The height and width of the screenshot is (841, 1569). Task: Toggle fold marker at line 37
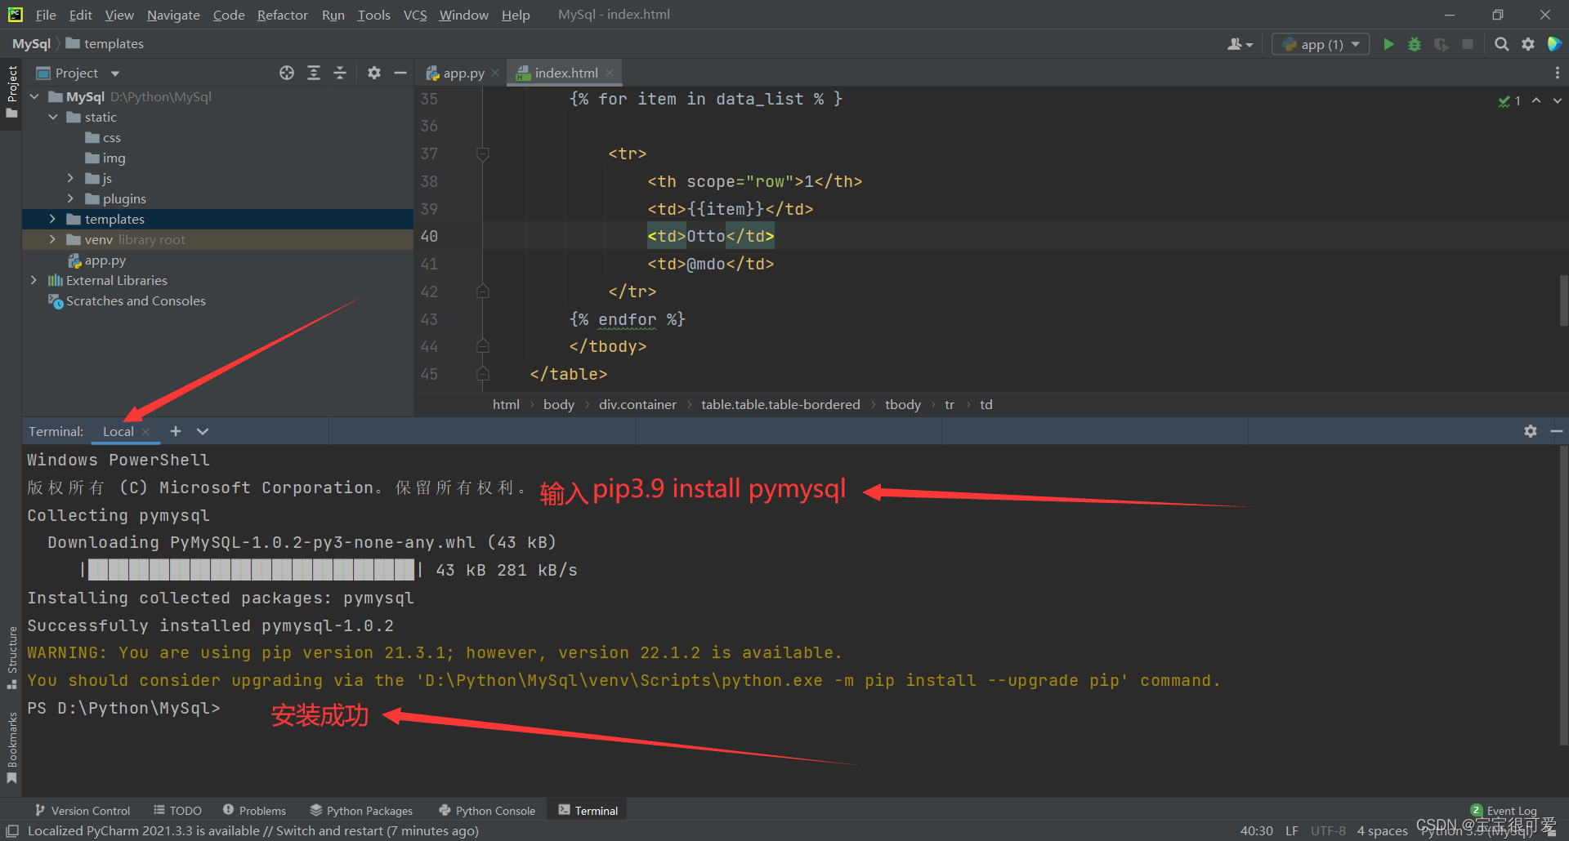(x=483, y=154)
